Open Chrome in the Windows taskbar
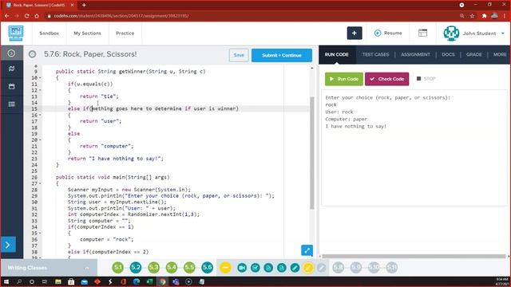The image size is (511, 287). (x=162, y=281)
